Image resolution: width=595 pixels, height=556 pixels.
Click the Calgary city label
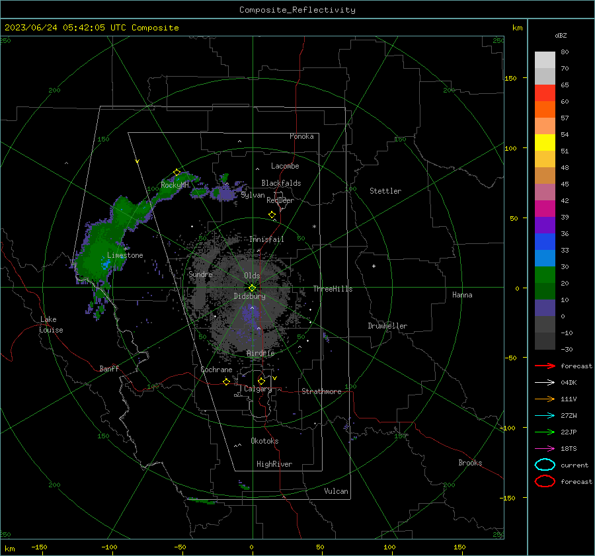tap(258, 389)
